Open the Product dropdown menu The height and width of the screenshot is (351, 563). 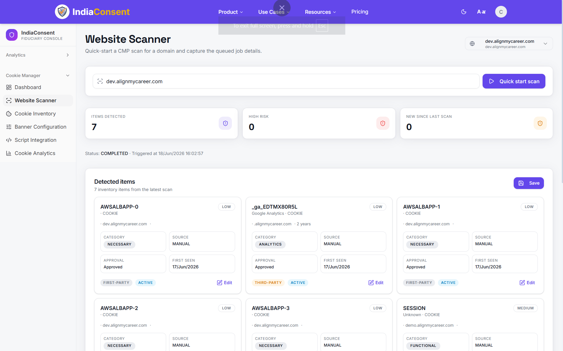231,12
